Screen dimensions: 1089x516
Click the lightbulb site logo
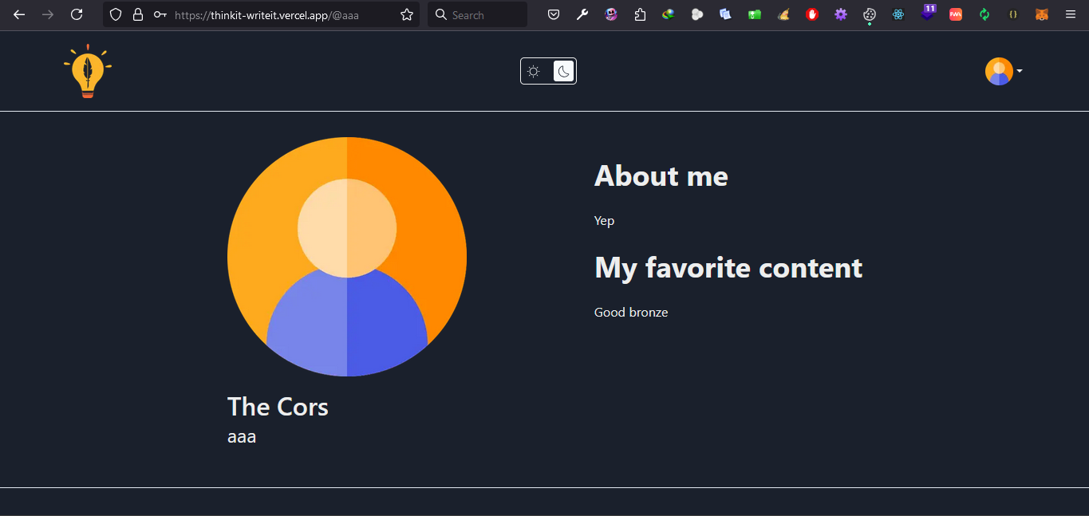[x=88, y=71]
